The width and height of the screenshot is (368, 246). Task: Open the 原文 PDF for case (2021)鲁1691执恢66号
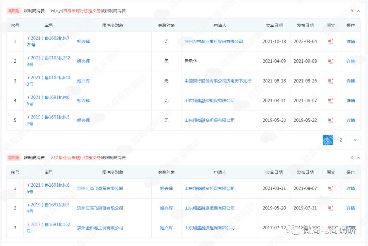tap(331, 100)
